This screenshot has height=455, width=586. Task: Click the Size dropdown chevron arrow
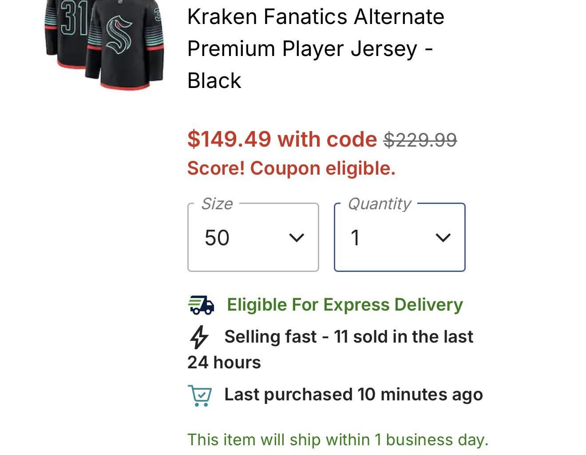pos(297,238)
